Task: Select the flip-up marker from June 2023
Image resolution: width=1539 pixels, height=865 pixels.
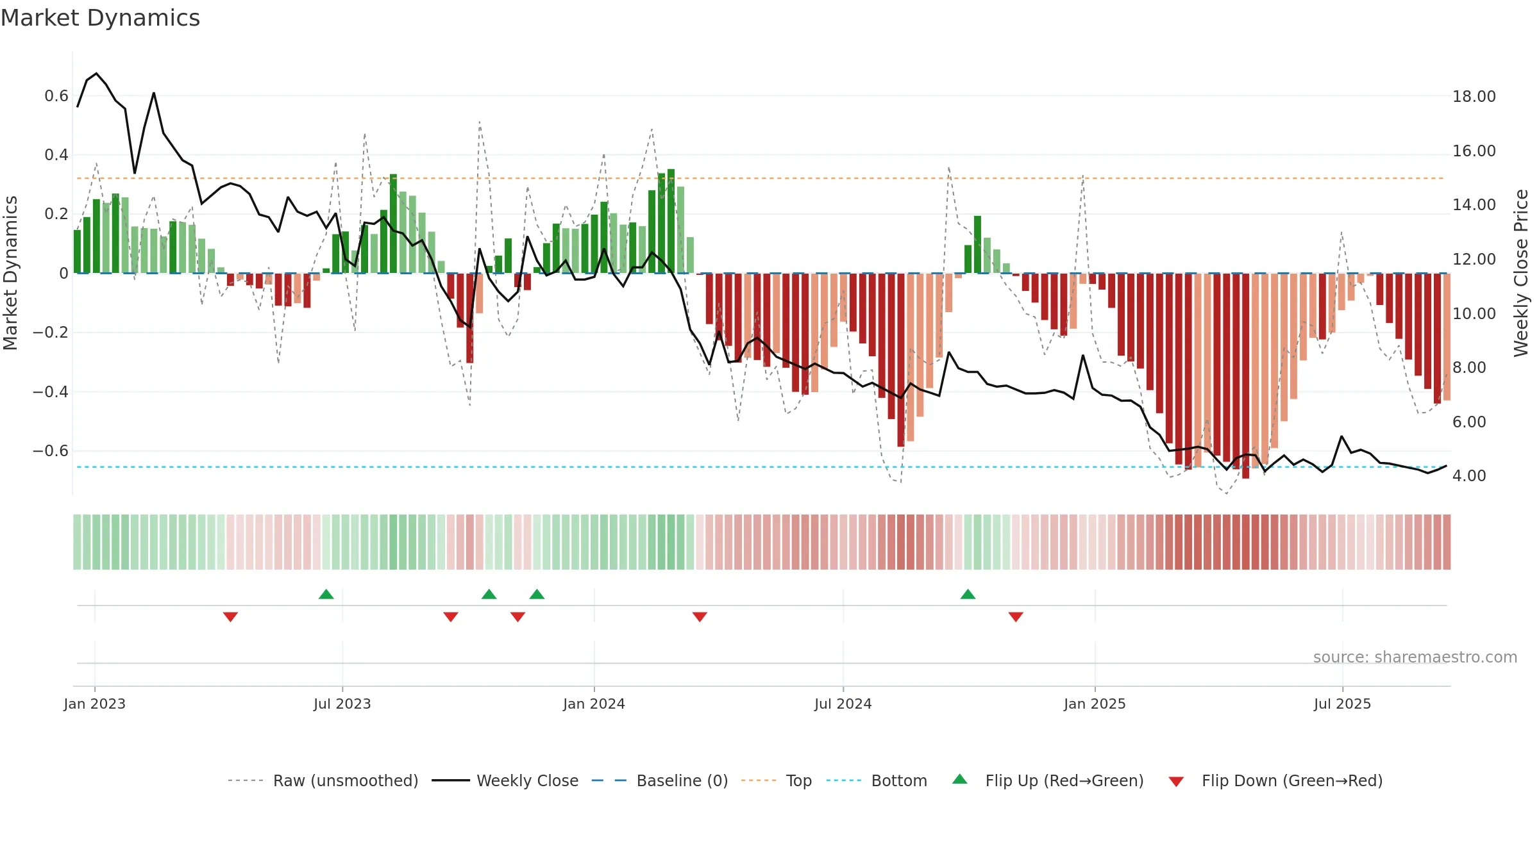Action: (326, 594)
